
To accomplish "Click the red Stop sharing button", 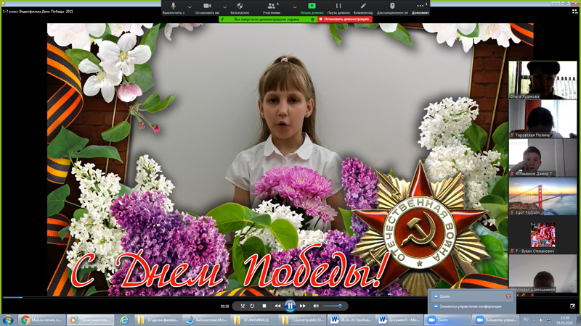I will point(344,20).
